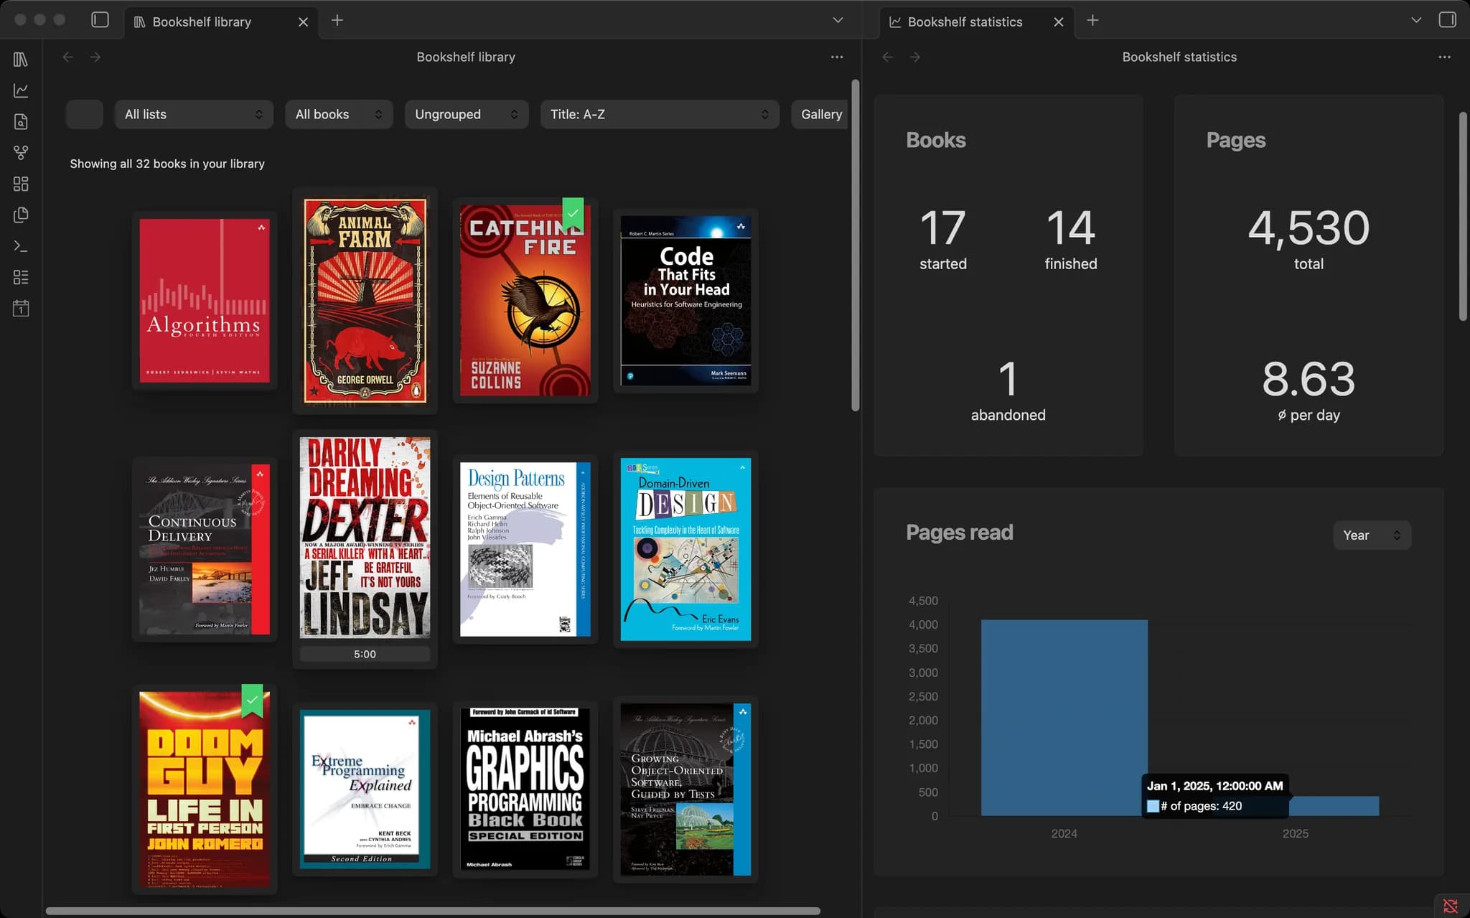Click the '4,530' total pages value
This screenshot has height=918, width=1470.
(1309, 228)
